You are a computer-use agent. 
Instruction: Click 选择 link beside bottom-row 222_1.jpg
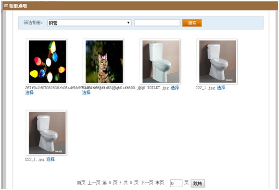coord(51,159)
